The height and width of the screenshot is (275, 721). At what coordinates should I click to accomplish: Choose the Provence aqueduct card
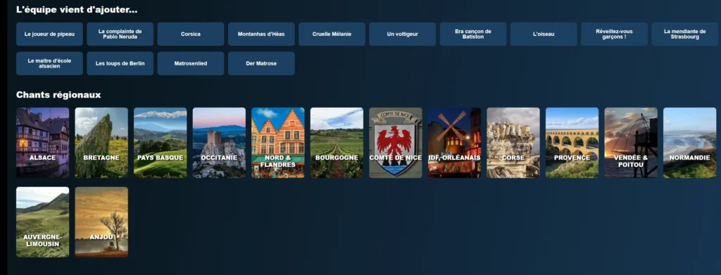(x=572, y=143)
